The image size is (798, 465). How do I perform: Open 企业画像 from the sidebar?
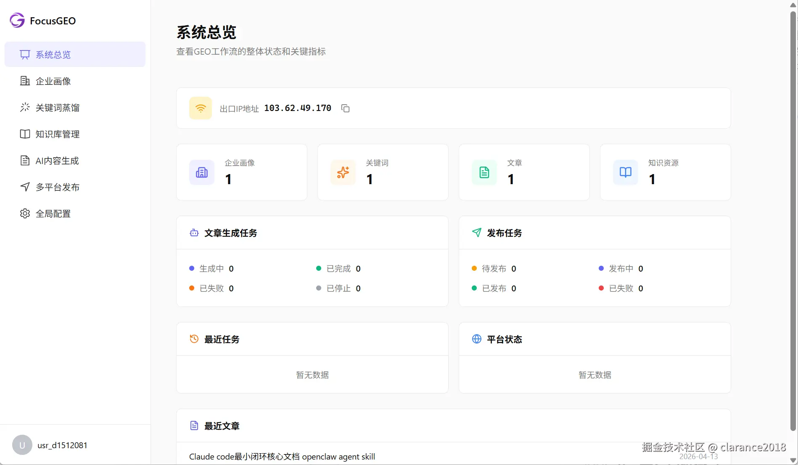(x=53, y=81)
